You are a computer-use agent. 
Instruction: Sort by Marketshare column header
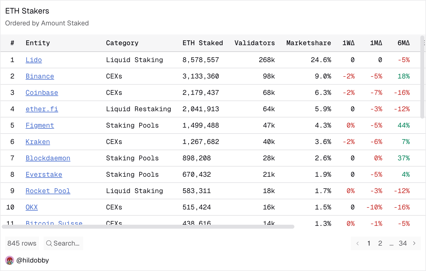point(308,43)
